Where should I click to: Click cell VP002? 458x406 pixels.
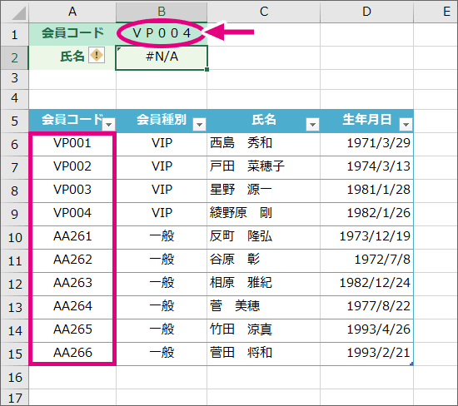click(x=72, y=166)
